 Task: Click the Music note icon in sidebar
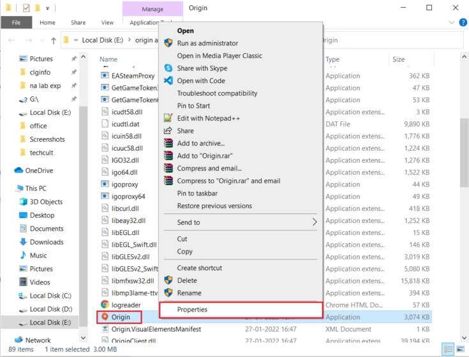tap(23, 255)
